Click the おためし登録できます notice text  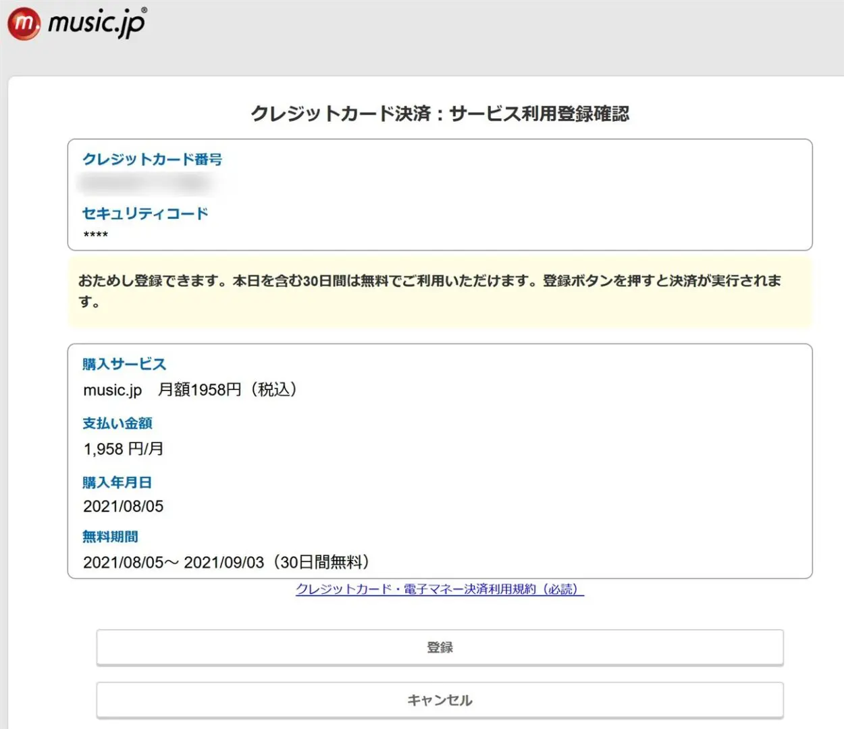click(x=430, y=291)
